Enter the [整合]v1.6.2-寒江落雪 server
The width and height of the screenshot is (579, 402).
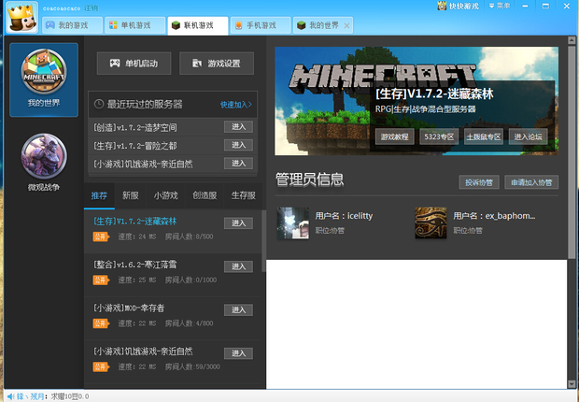tap(238, 266)
